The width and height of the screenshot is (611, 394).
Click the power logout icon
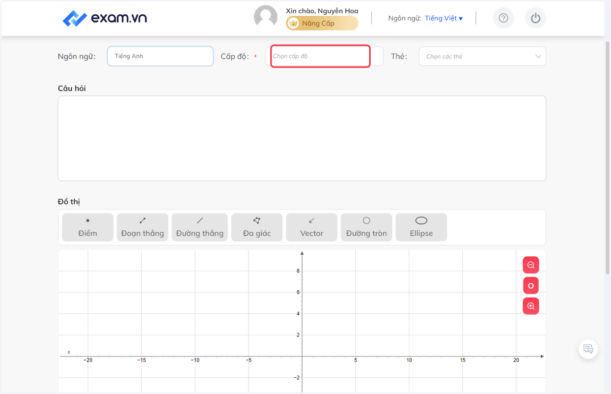(535, 18)
